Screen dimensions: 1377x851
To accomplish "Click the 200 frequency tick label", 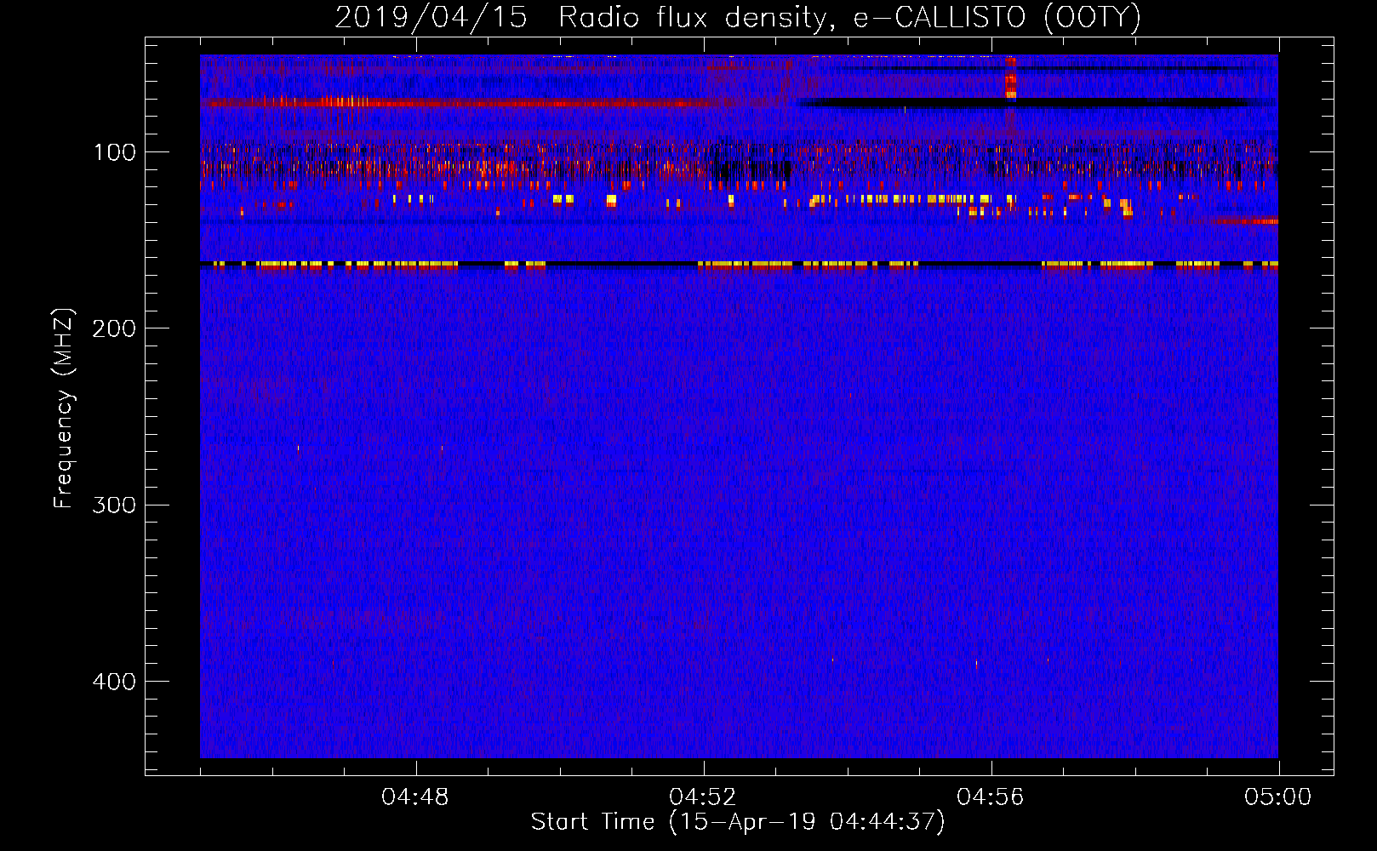I will click(x=114, y=328).
